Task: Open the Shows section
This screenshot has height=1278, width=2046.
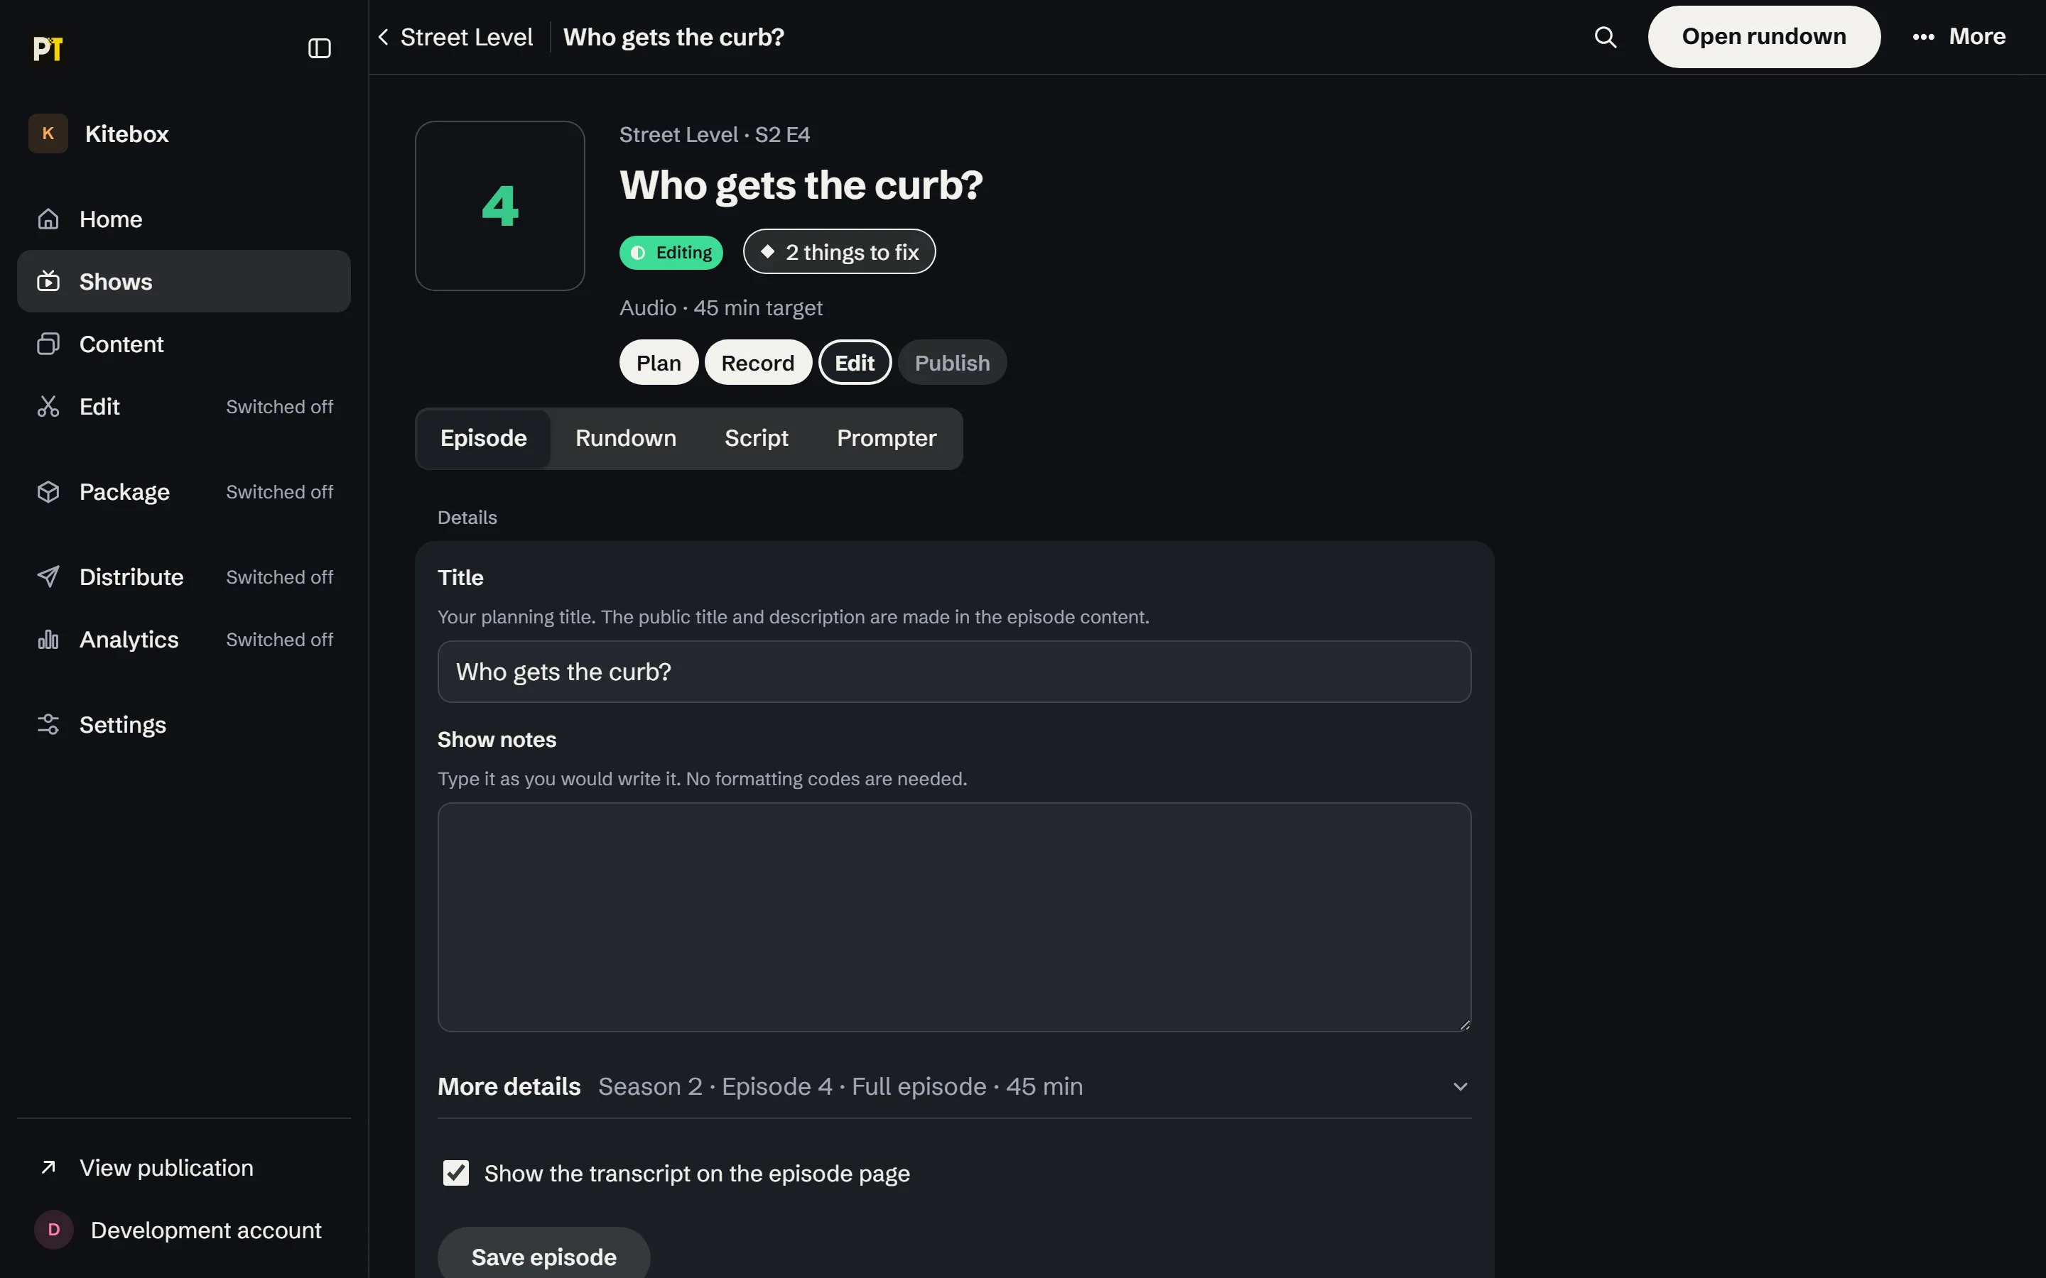Action: tap(183, 281)
